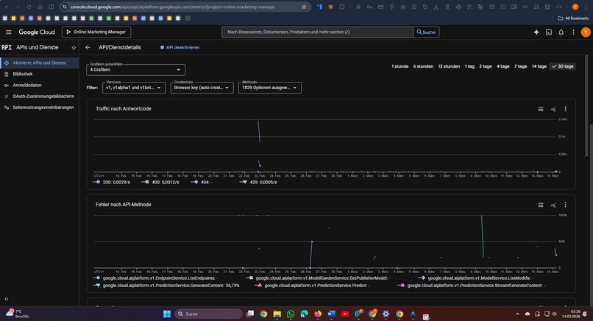Viewport: 593px width, 321px height.
Task: Open Word from the taskbar
Action: point(331,314)
